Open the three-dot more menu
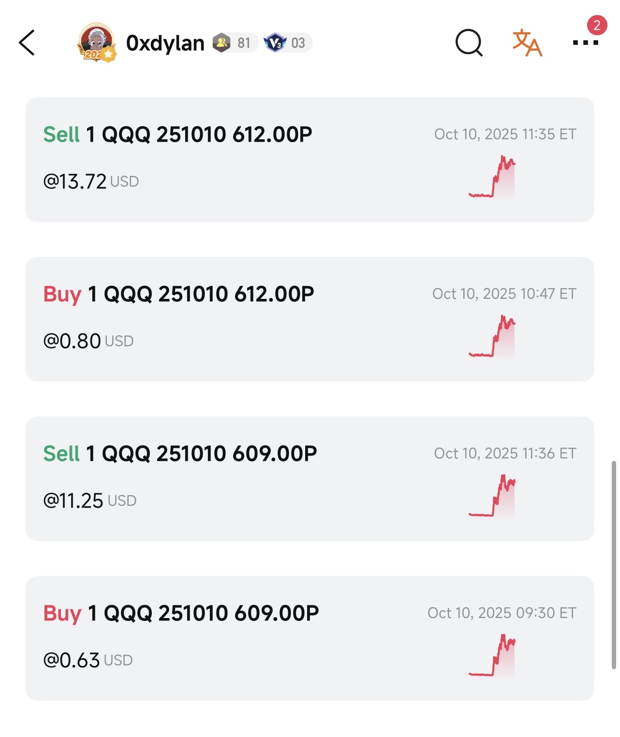 click(585, 43)
